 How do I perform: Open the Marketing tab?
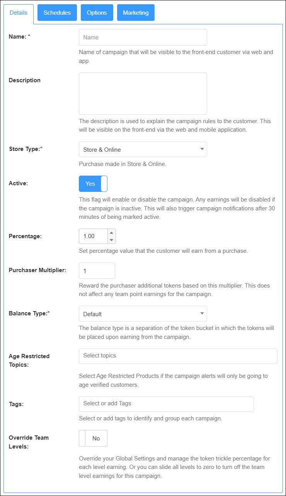136,13
